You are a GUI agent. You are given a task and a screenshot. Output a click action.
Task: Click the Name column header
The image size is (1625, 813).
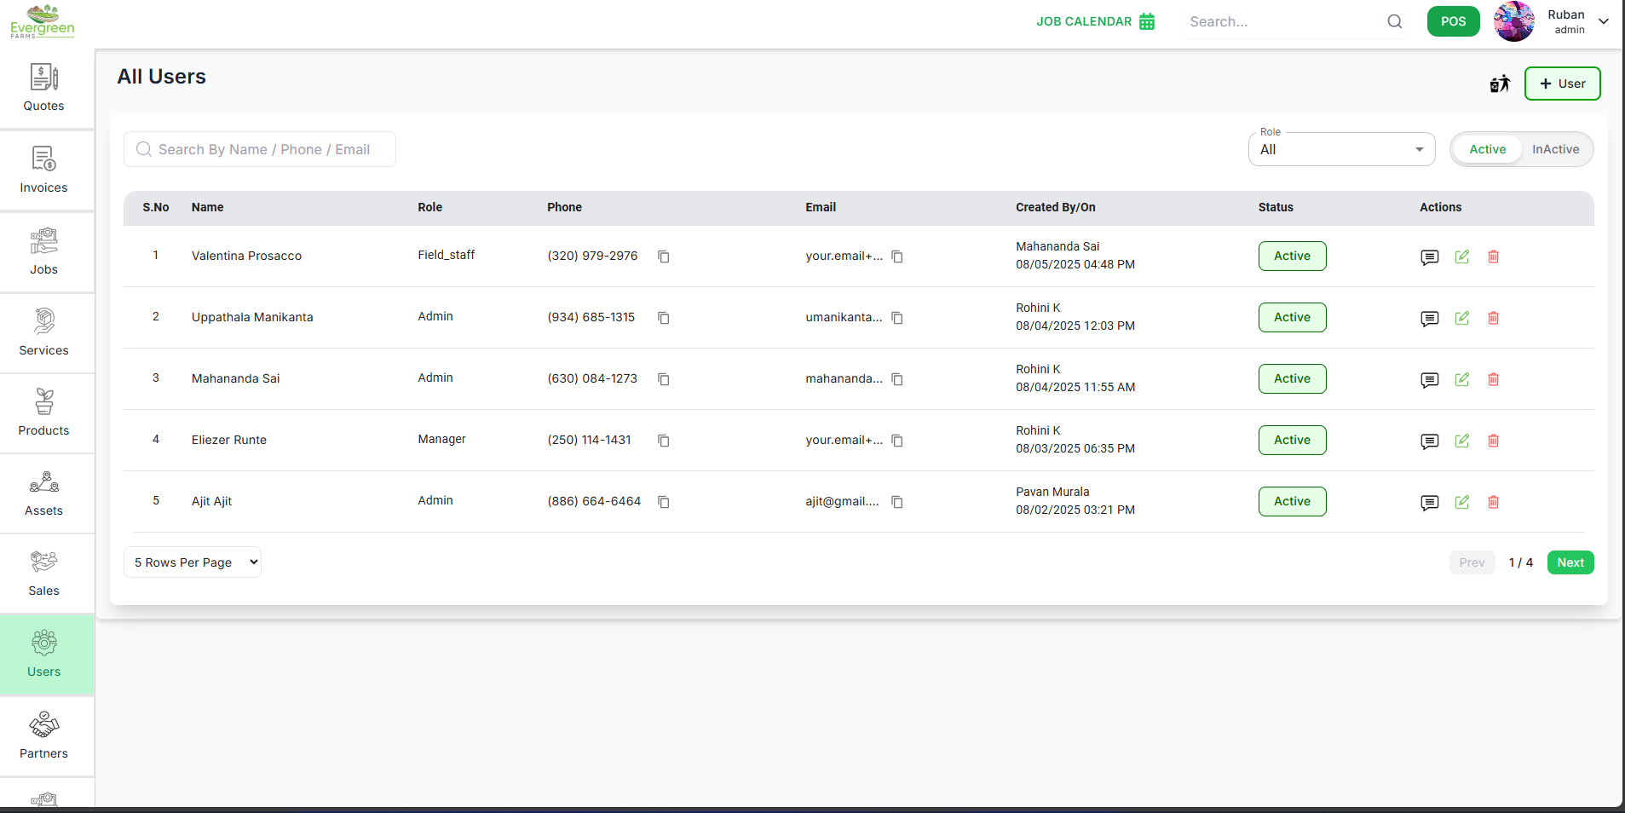point(208,207)
